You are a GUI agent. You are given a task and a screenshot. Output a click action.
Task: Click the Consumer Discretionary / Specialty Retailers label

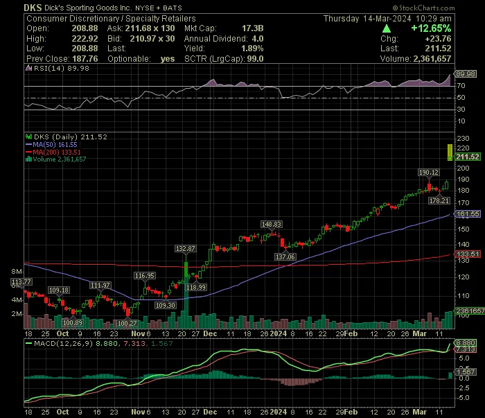tap(111, 19)
